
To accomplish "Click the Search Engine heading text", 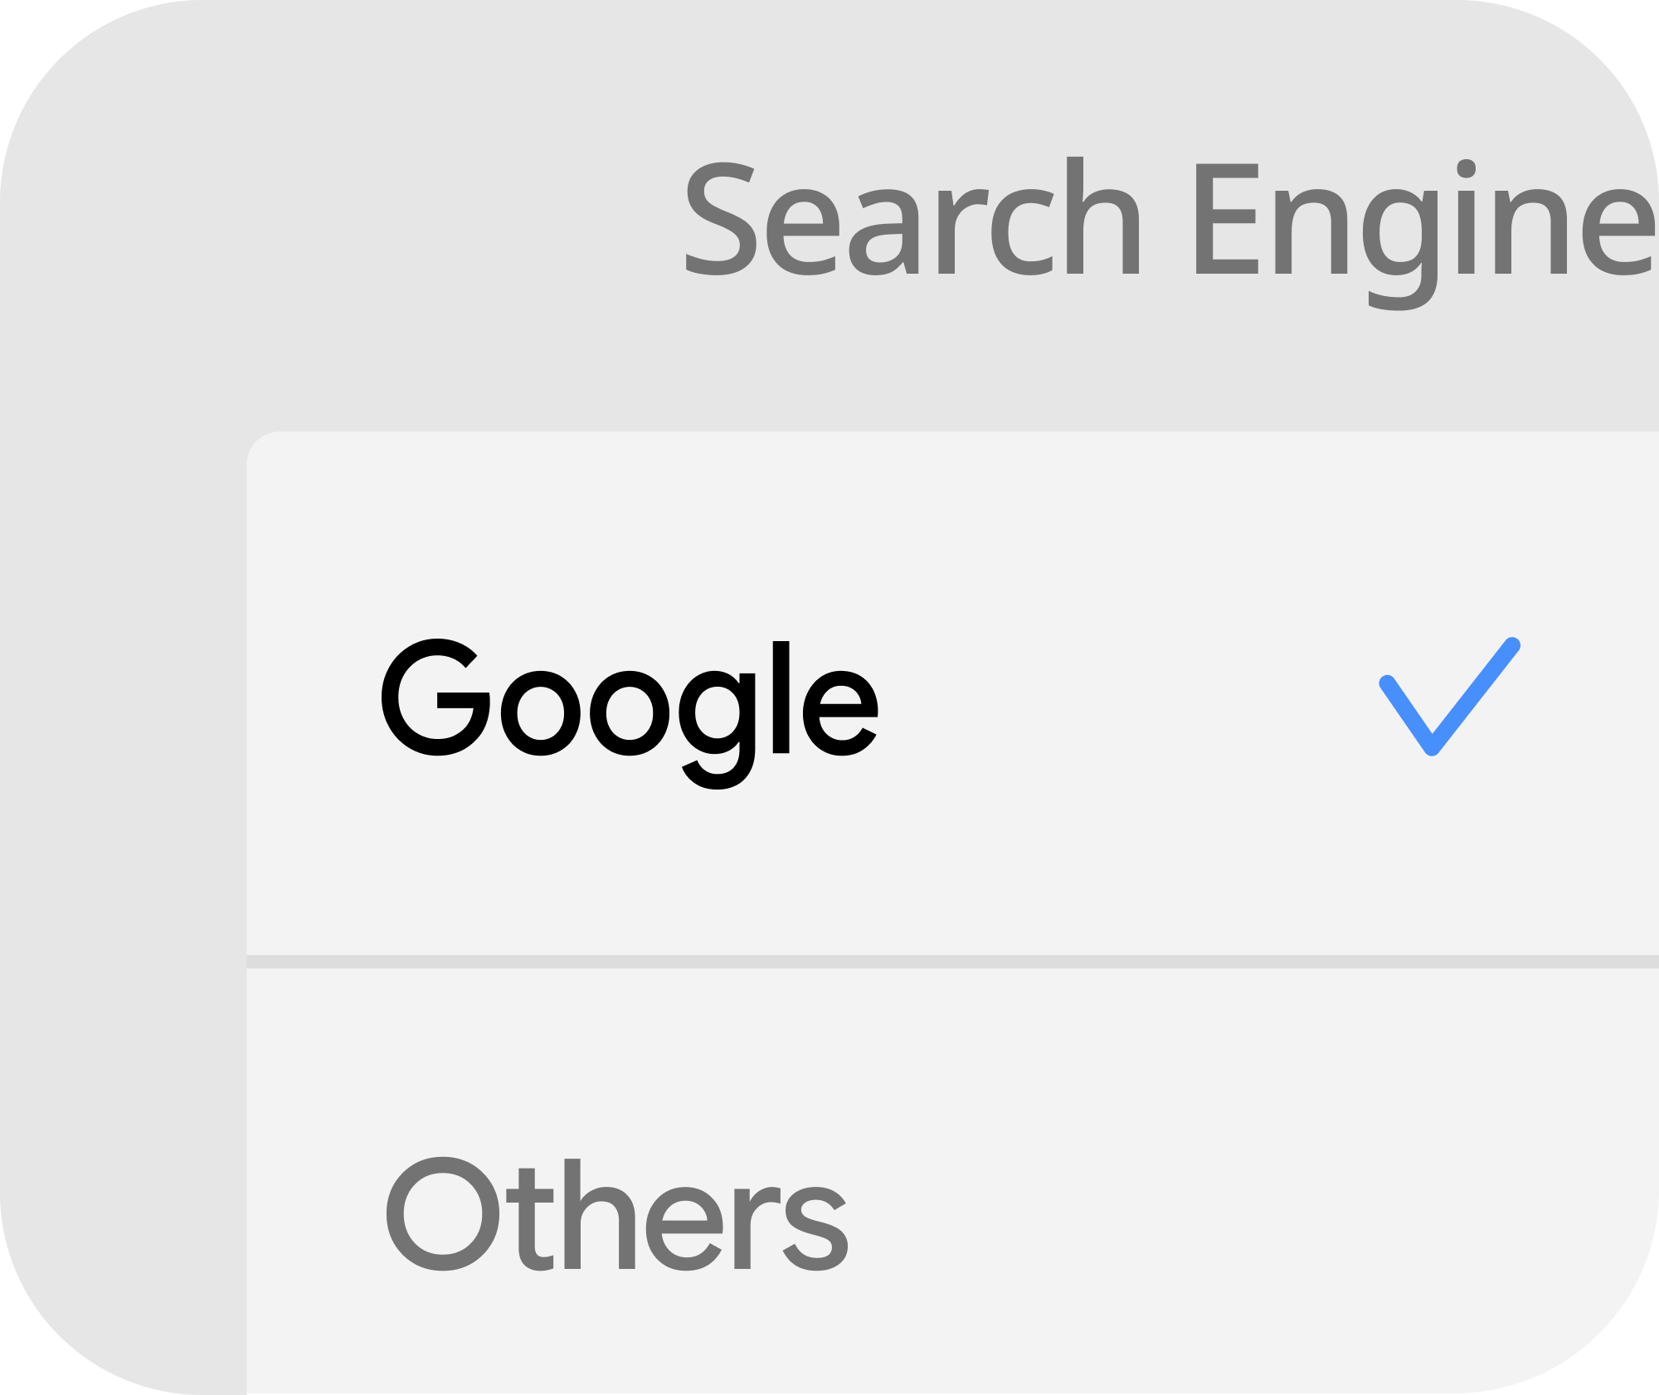I will coord(1170,232).
